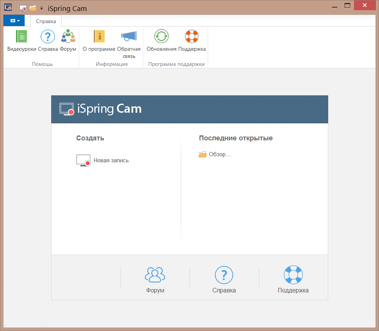The image size is (379, 331).
Task: Click the Справка question mark ribbon icon
Action: [x=48, y=37]
